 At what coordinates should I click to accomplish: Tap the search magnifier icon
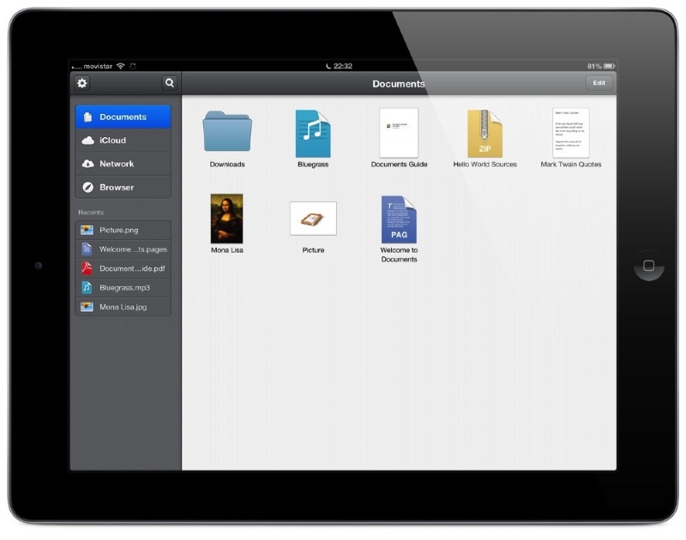click(x=170, y=83)
